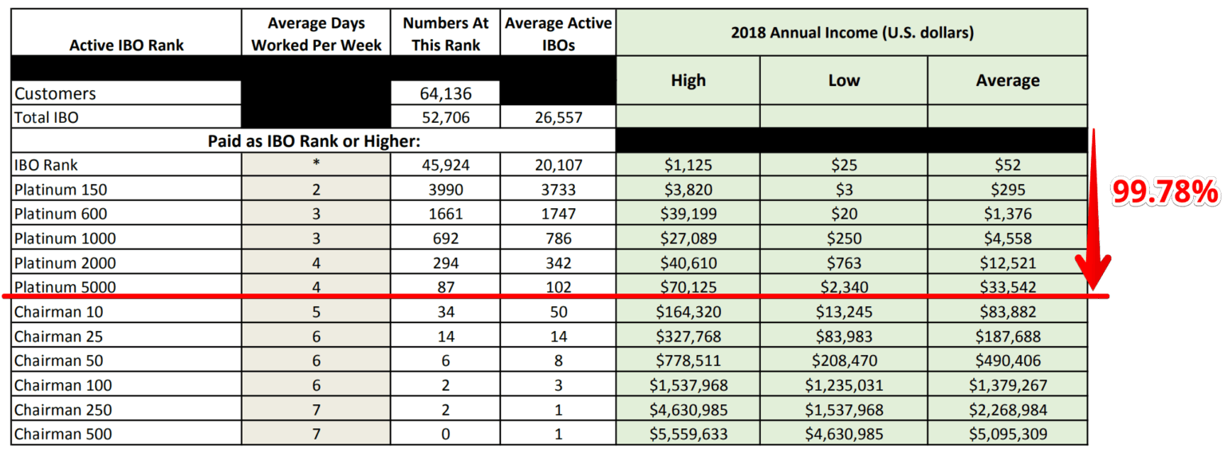Click the Average Active IBOs header

click(558, 34)
